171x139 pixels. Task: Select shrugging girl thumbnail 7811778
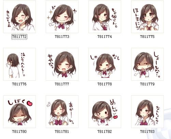click(x=105, y=64)
